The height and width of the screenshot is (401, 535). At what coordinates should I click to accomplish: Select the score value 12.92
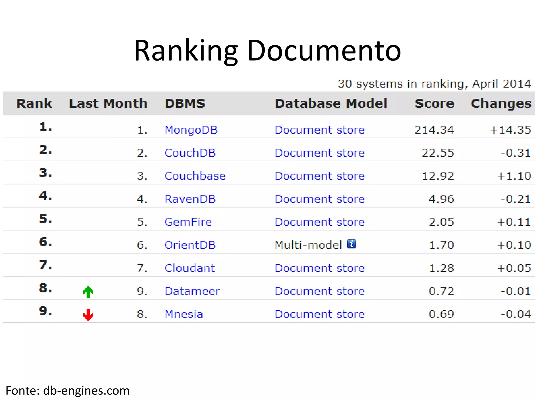coord(438,176)
